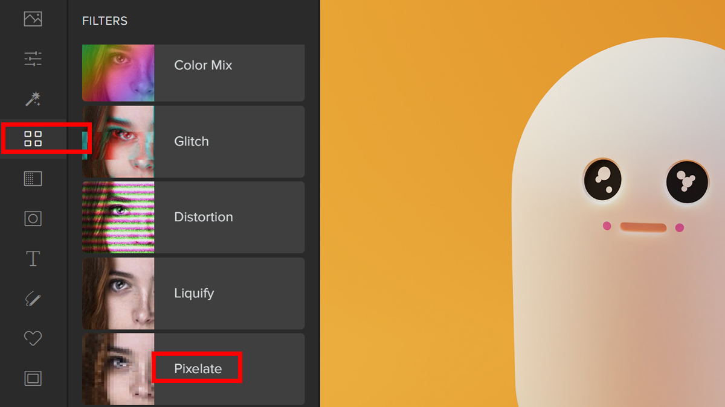Open the image tool in the sidebar
This screenshot has height=407, width=725.
[x=33, y=19]
